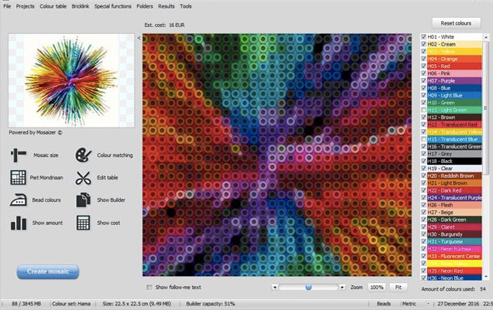
Task: Uncheck the H31 - Turquoise colour checkbox
Action: [x=424, y=241]
